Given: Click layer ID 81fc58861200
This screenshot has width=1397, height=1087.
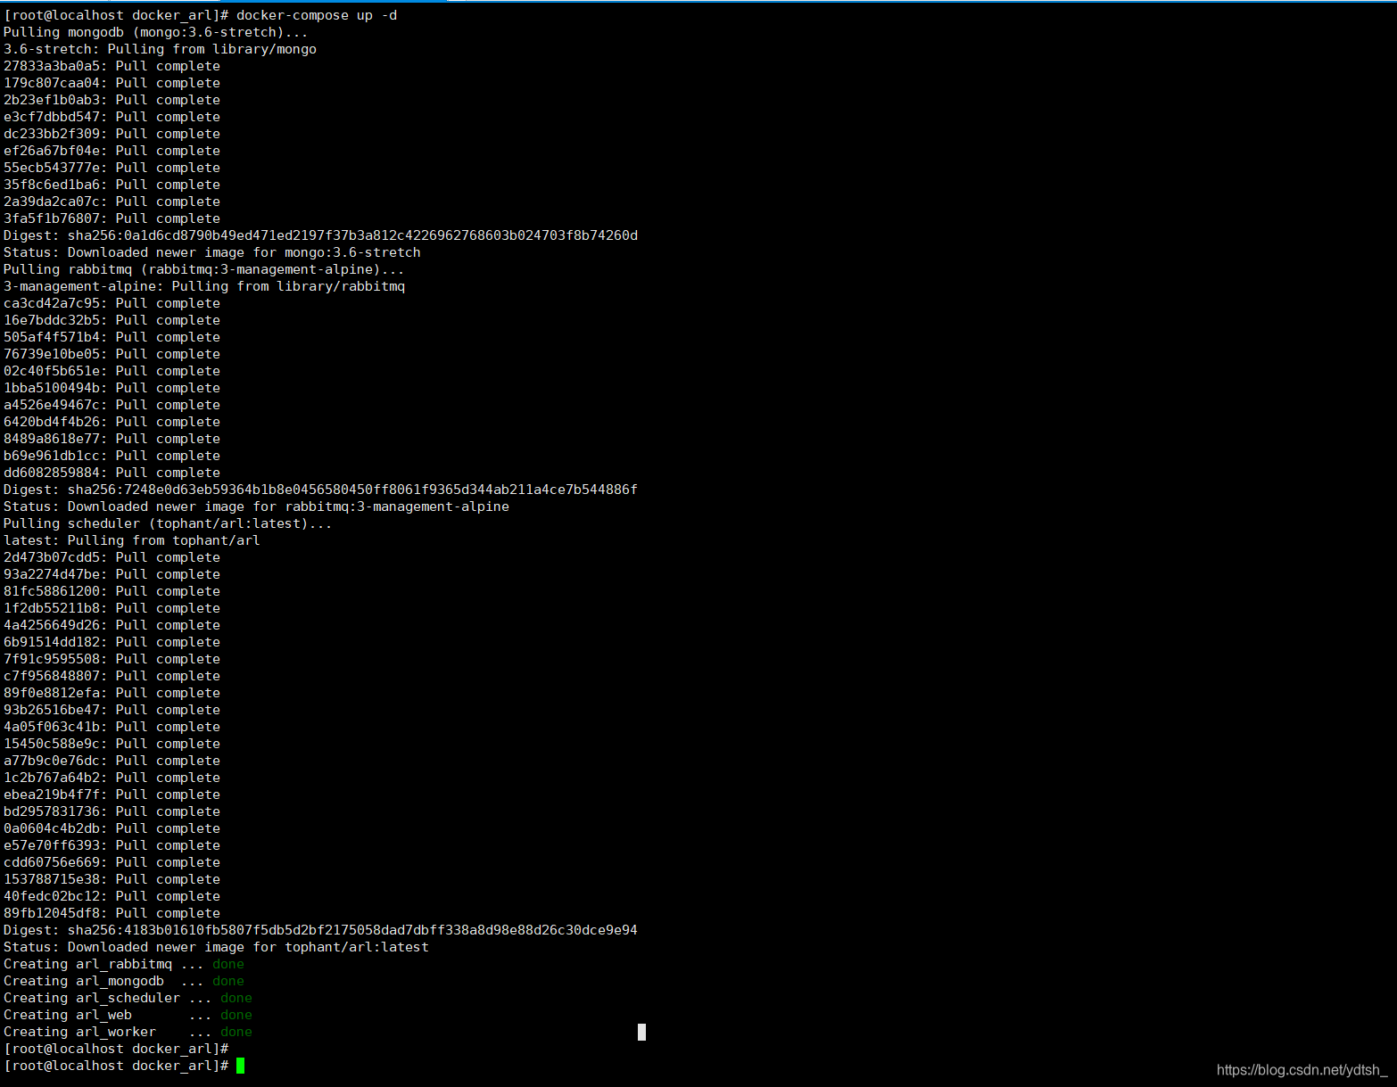Looking at the screenshot, I should tap(52, 591).
